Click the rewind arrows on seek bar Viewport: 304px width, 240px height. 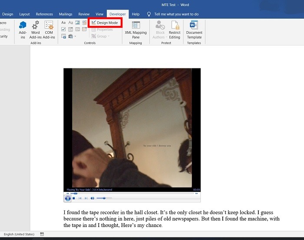[x=67, y=193]
